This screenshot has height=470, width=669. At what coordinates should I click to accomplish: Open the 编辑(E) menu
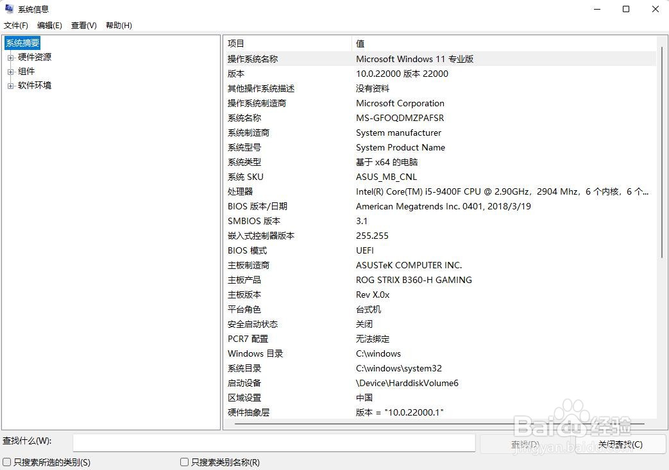coord(49,26)
